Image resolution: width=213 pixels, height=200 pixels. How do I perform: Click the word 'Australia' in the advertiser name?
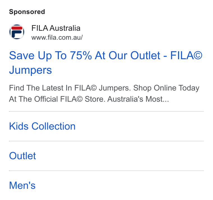click(x=65, y=28)
